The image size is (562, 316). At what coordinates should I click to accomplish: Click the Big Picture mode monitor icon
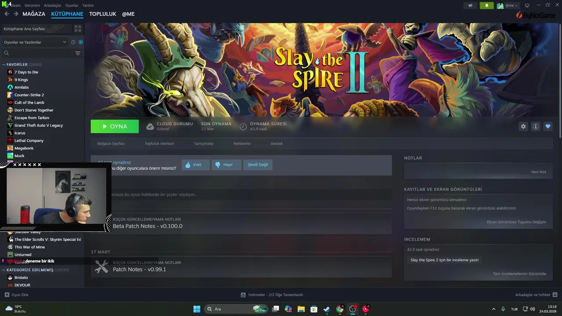(x=527, y=6)
